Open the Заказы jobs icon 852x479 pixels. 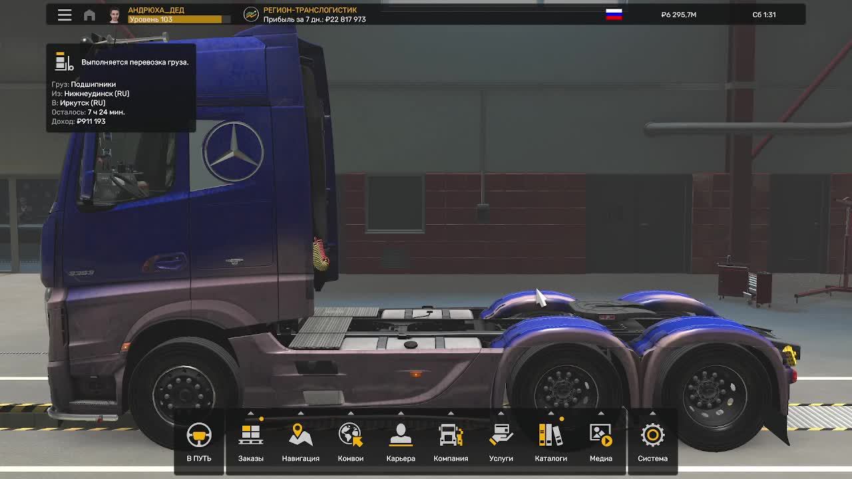click(x=251, y=434)
